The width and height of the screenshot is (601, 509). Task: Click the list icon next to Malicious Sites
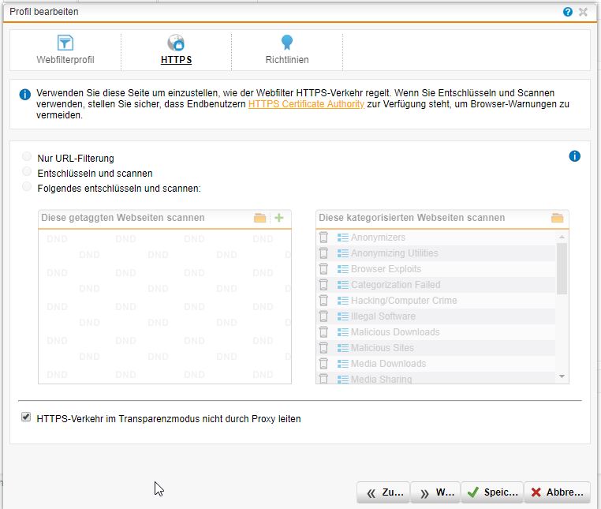[x=342, y=347]
